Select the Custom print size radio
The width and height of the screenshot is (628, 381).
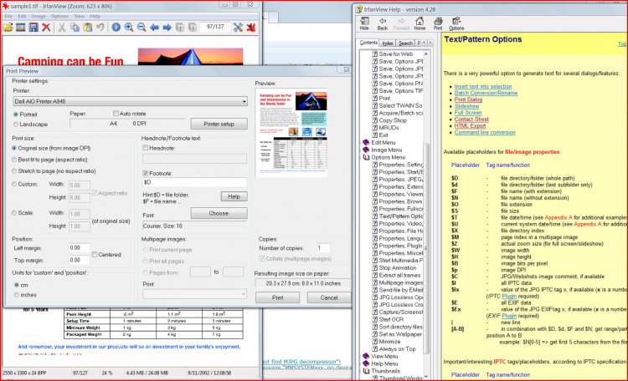click(14, 185)
